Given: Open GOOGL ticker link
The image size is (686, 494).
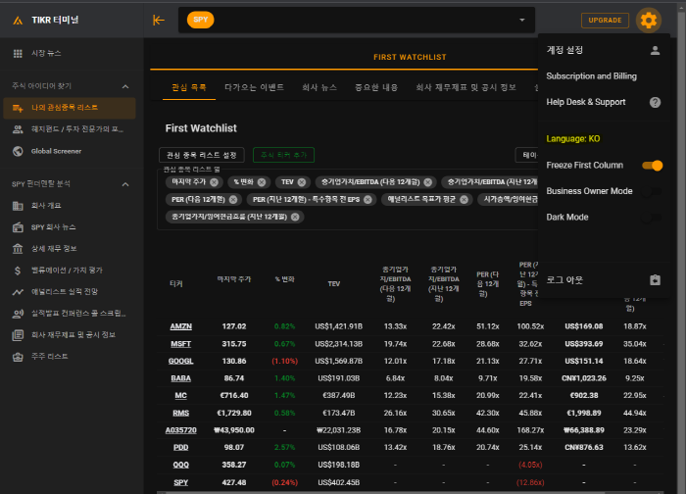Looking at the screenshot, I should pyautogui.click(x=180, y=361).
